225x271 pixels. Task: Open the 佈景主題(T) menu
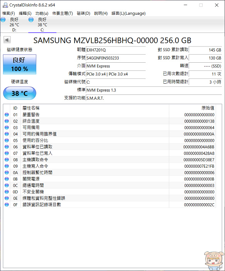[x=63, y=13]
